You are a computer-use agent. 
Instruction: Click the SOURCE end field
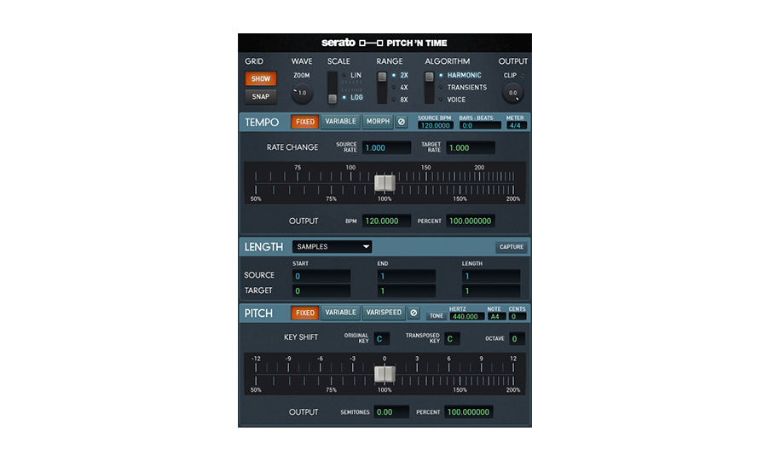pos(406,276)
